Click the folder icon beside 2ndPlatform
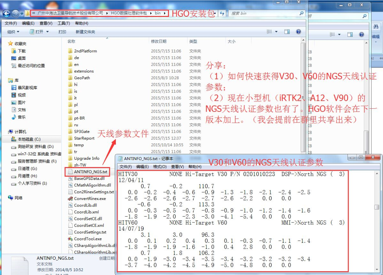The height and width of the screenshot is (275, 383). pyautogui.click(x=70, y=51)
